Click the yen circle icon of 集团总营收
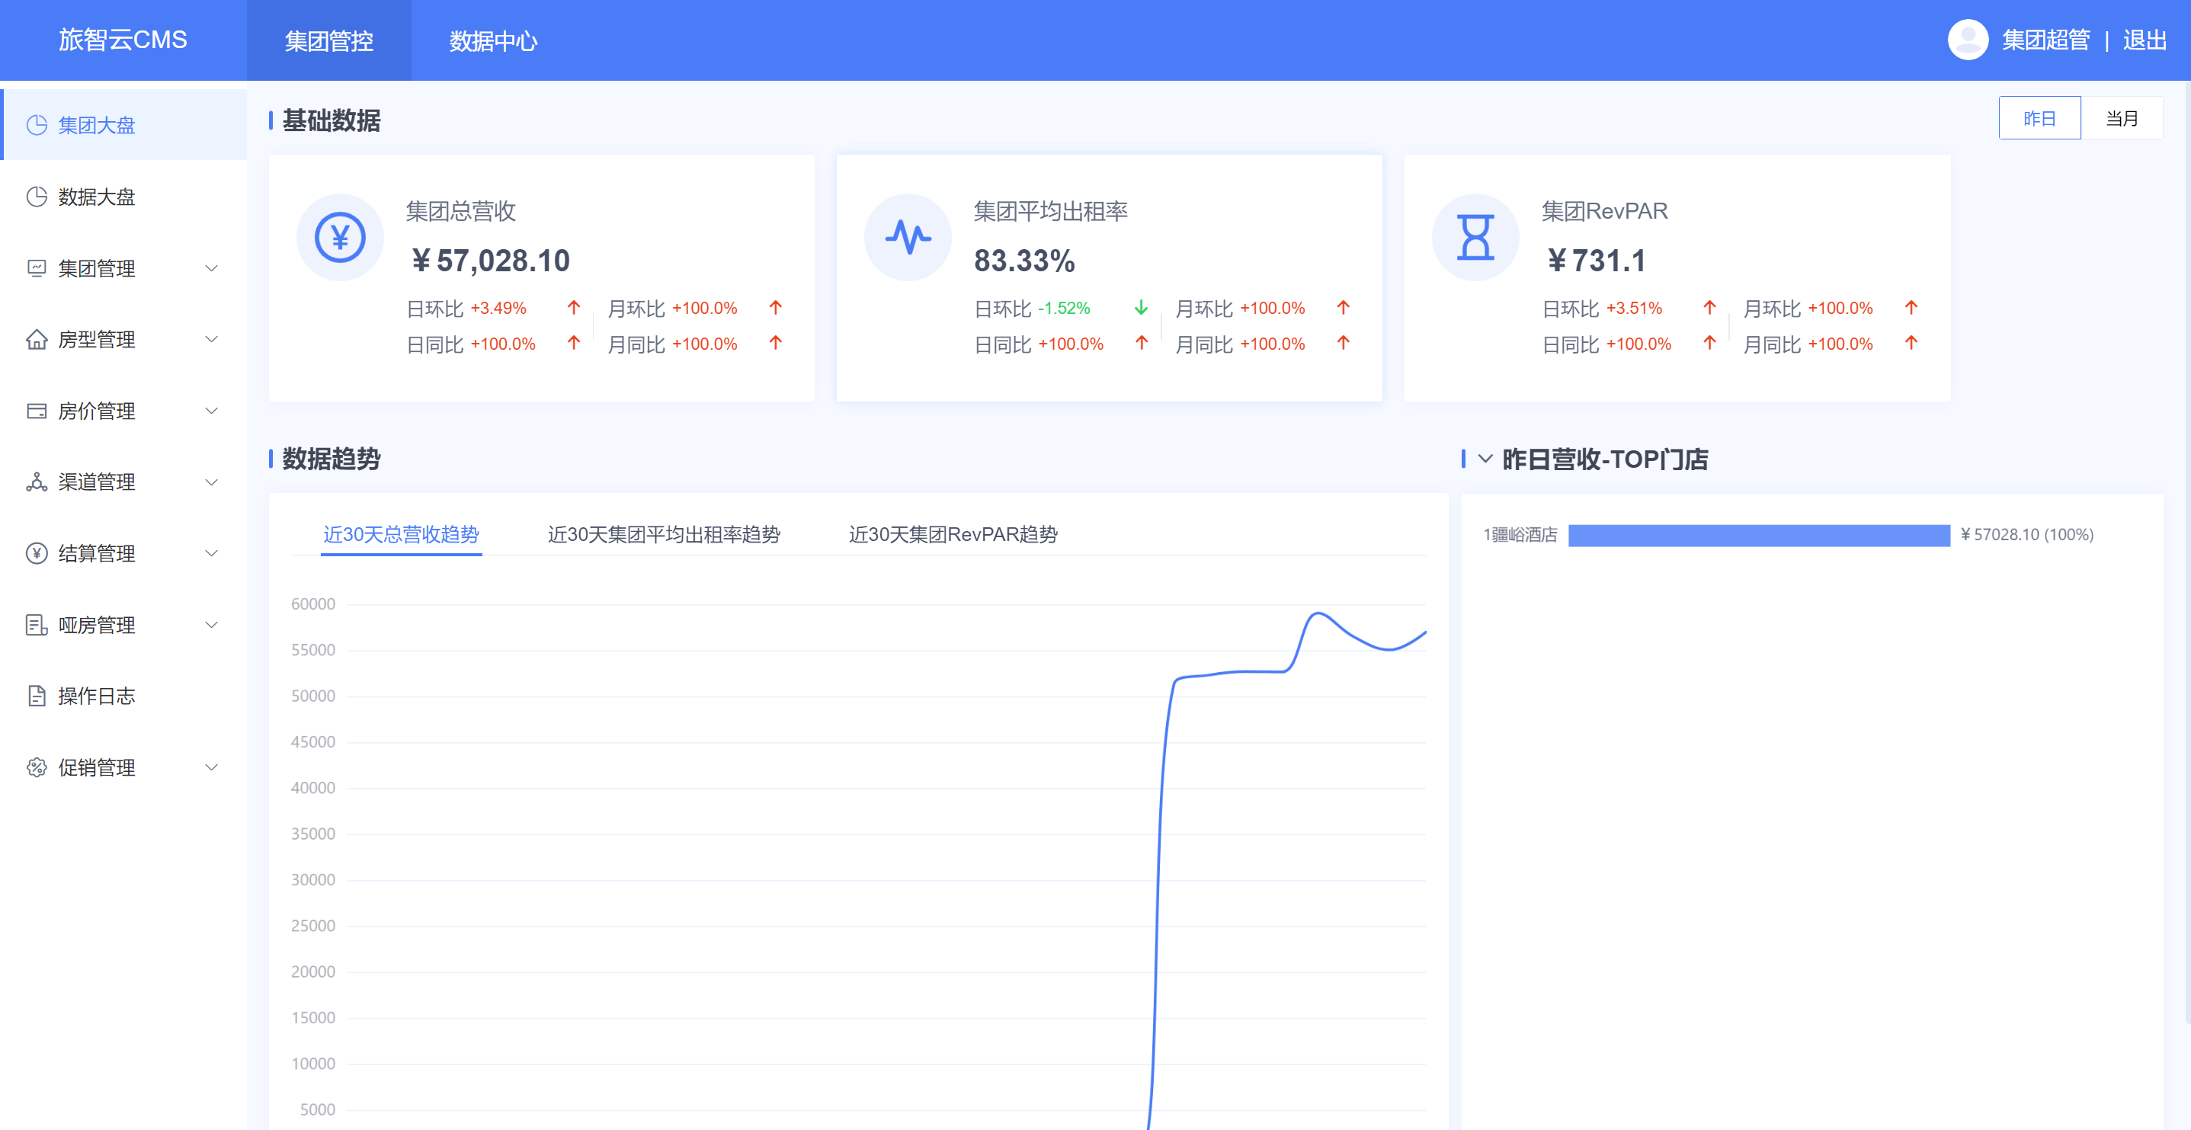Screen dimensions: 2191x1130 (x=340, y=237)
